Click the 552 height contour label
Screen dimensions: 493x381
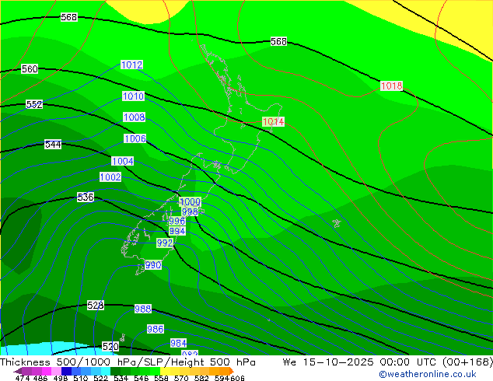tap(34, 104)
